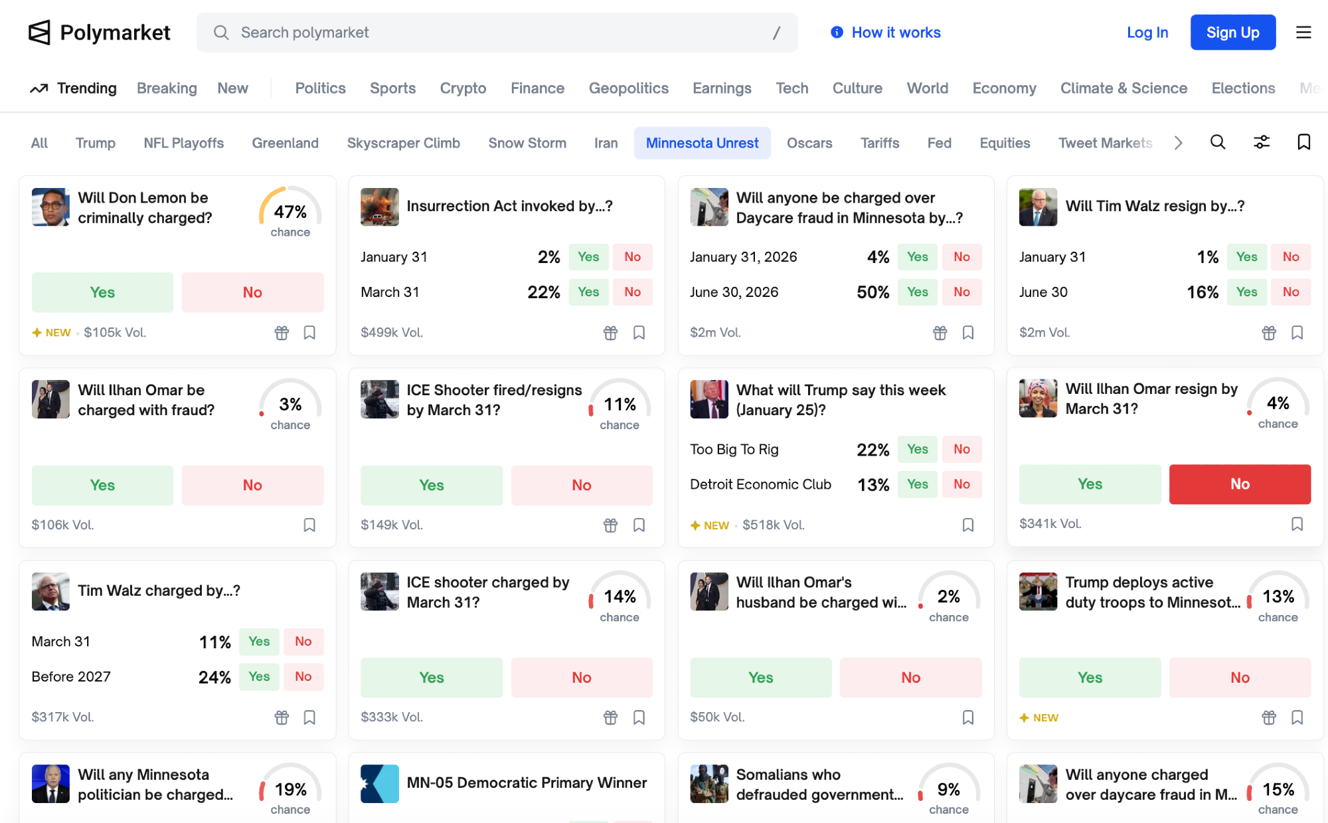
Task: Open the hamburger menu icon
Action: [x=1303, y=32]
